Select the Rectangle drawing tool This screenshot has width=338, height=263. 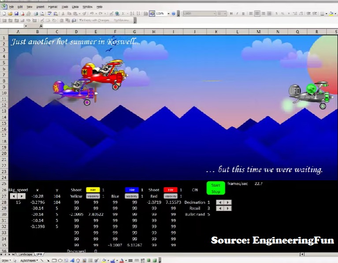[x=54, y=260]
